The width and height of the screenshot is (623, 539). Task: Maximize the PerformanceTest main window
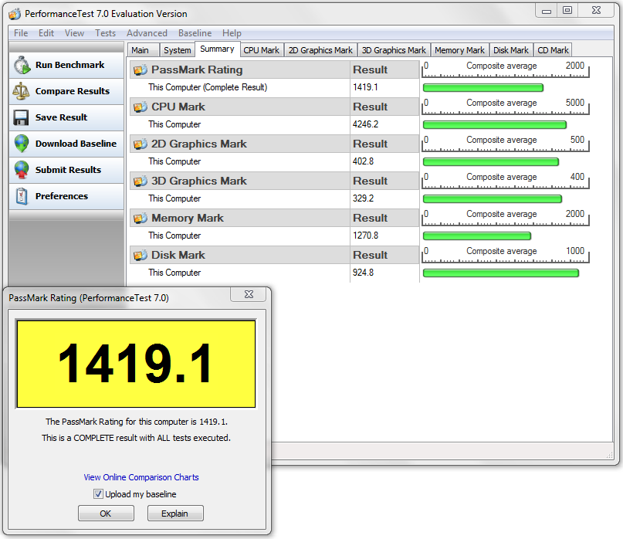567,11
